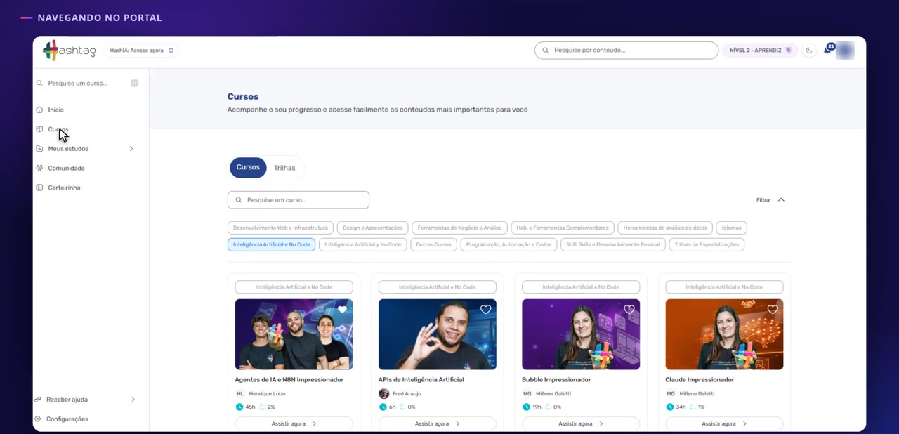The width and height of the screenshot is (899, 434).
Task: Filter by Programação, Automação e Dados
Action: point(509,244)
